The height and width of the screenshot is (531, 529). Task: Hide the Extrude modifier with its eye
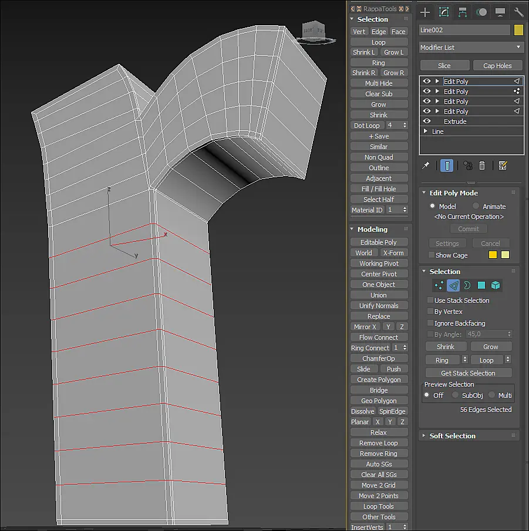pyautogui.click(x=427, y=121)
